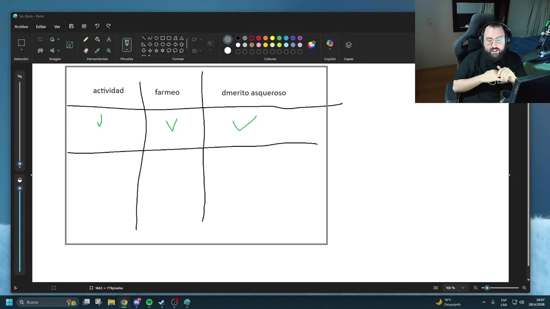Choose the Triangle shape
Viewport: 550px width, 309px height.
pos(181,38)
